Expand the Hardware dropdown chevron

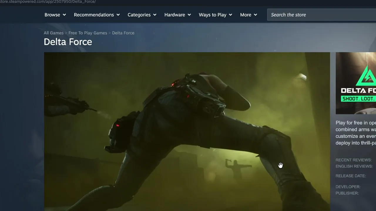coord(189,15)
